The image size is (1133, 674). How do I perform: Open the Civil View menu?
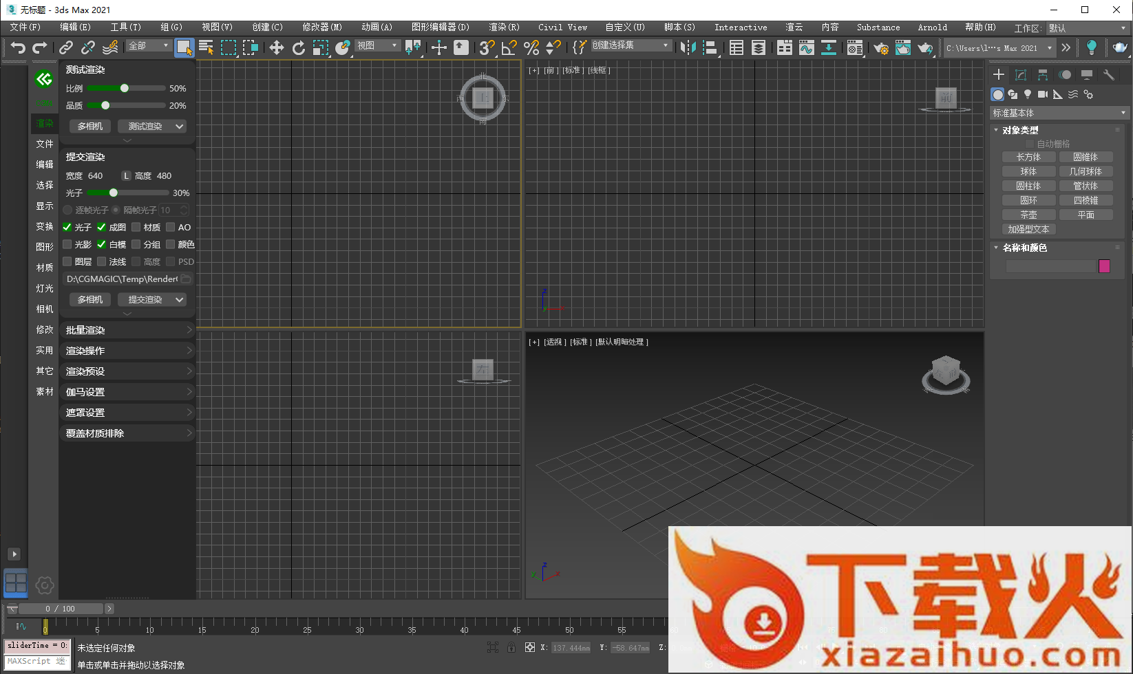click(562, 28)
